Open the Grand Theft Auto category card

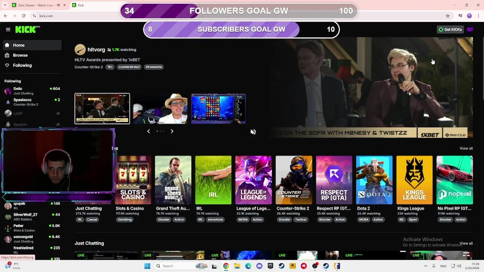coord(173,180)
